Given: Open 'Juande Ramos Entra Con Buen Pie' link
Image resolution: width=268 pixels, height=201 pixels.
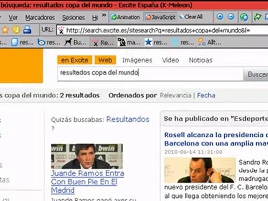Looking at the screenshot, I should point(87,182).
